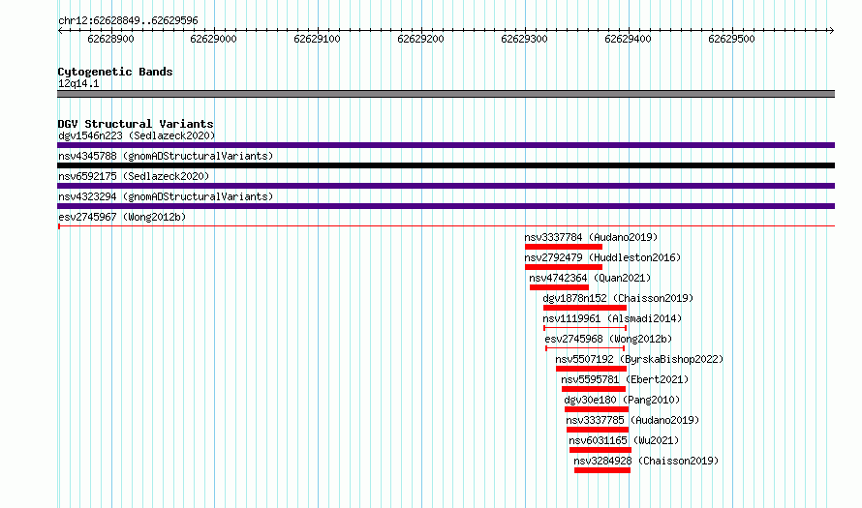Image resolution: width=862 pixels, height=508 pixels.
Task: Click the purple bar under nsv6592175
Action: click(x=446, y=186)
